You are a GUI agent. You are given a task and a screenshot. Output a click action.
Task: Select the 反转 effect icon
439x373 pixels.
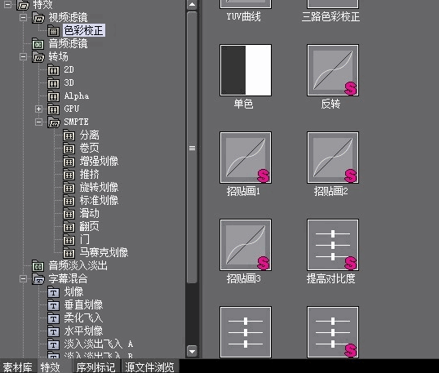[333, 70]
